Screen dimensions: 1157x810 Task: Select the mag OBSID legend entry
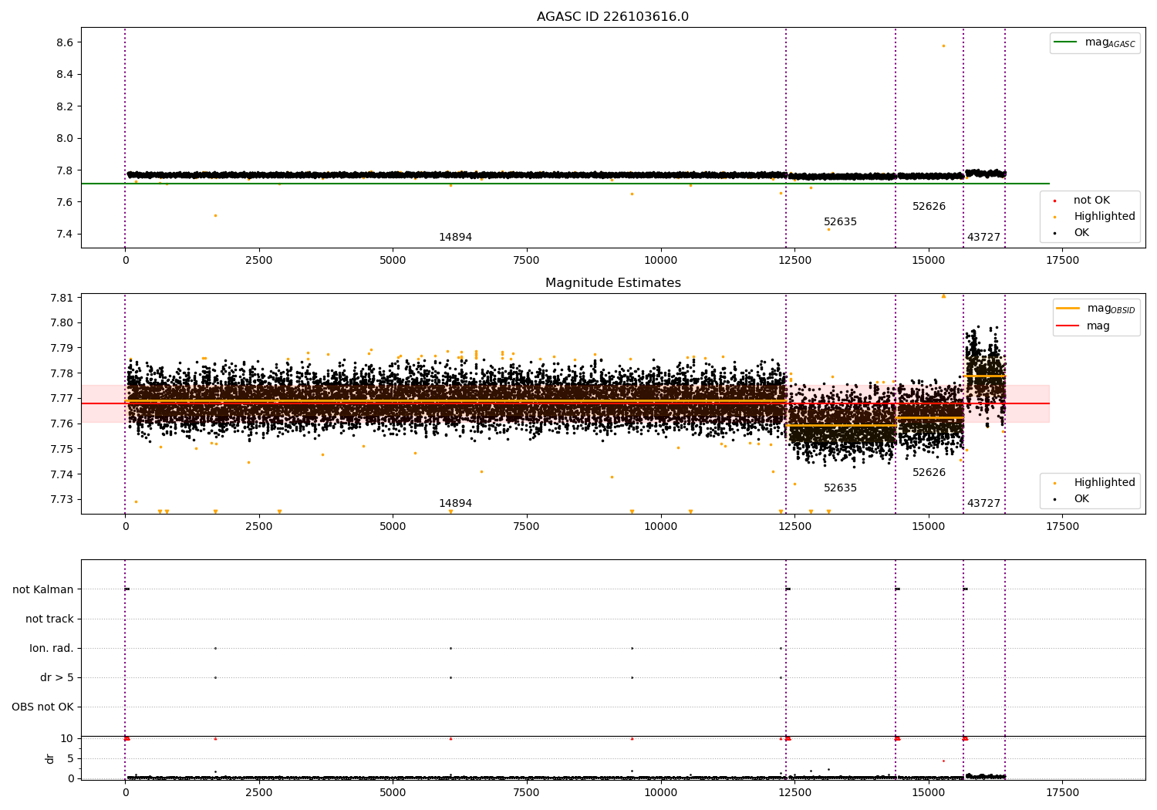point(1096,309)
